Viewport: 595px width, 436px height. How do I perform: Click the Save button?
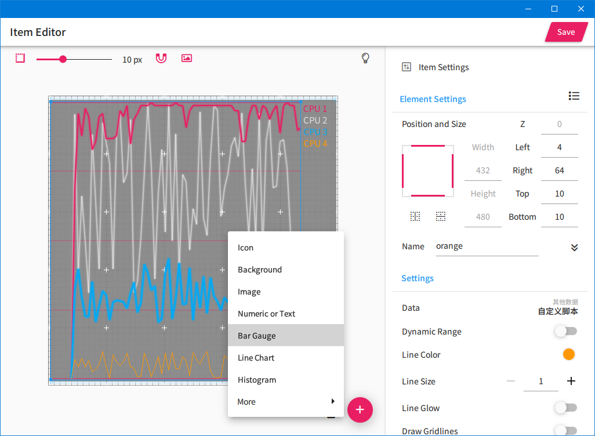[x=565, y=32]
